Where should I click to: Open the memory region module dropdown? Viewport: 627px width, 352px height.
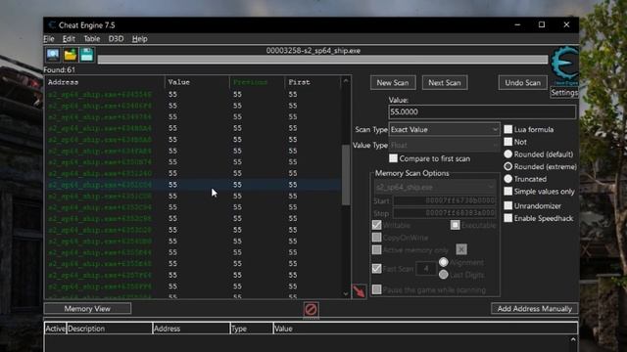click(x=435, y=187)
